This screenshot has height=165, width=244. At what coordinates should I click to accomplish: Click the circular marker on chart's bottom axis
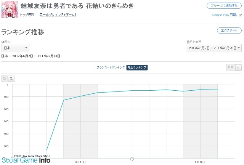132,159
